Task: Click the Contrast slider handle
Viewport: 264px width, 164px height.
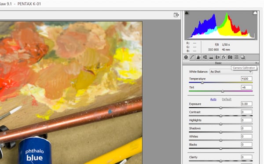Action: (221, 116)
